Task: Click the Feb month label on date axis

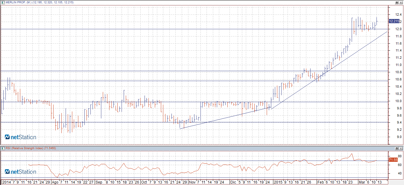Action: tap(320, 182)
